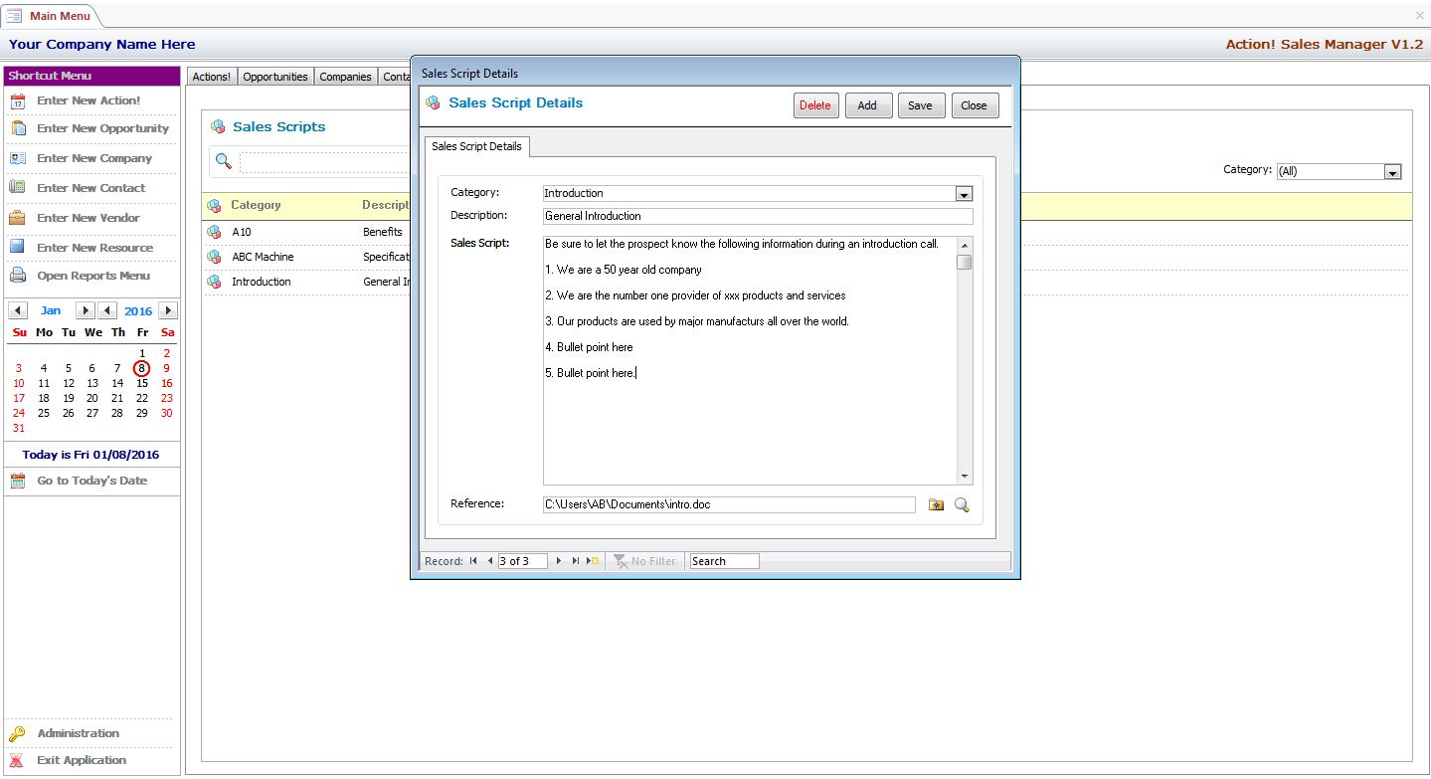
Task: Click into the Description text field
Action: click(x=757, y=216)
